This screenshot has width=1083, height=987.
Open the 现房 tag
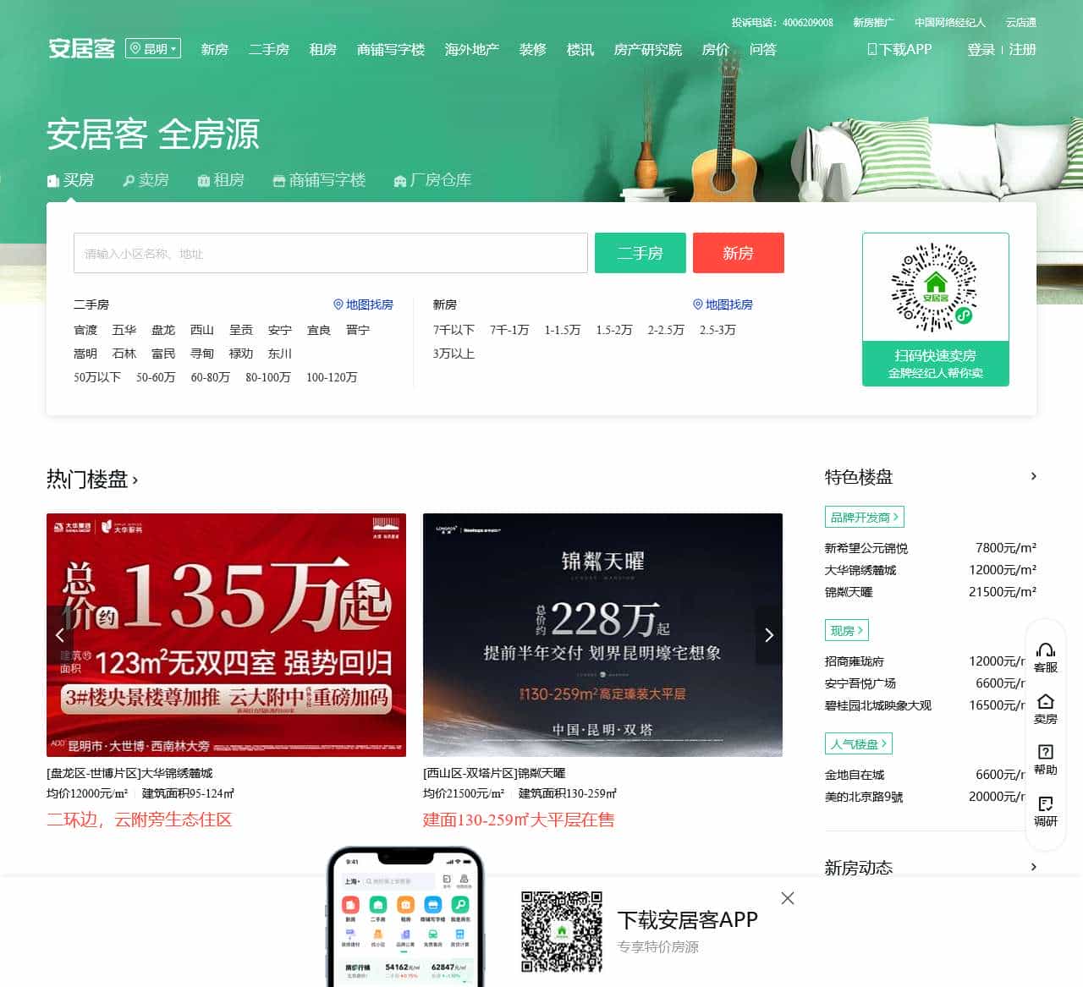click(x=847, y=630)
